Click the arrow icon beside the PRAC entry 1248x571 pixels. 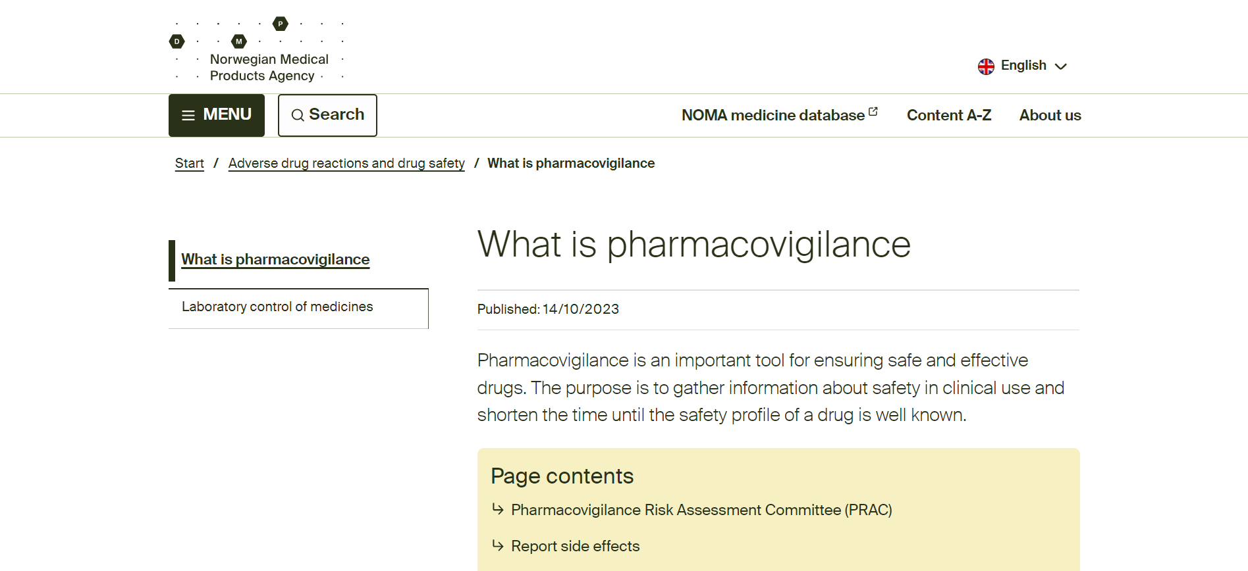coord(498,509)
